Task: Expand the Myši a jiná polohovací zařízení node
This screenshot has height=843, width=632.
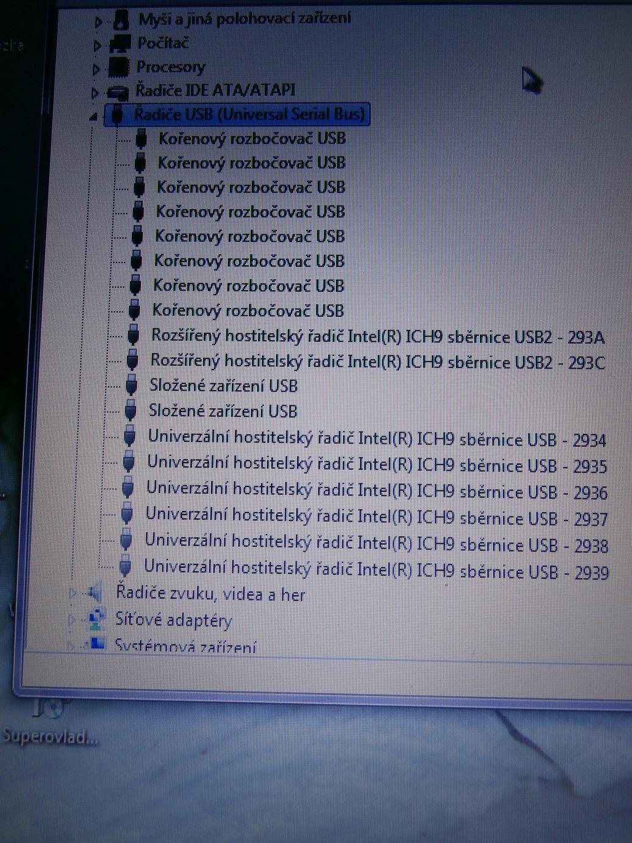Action: 98,22
